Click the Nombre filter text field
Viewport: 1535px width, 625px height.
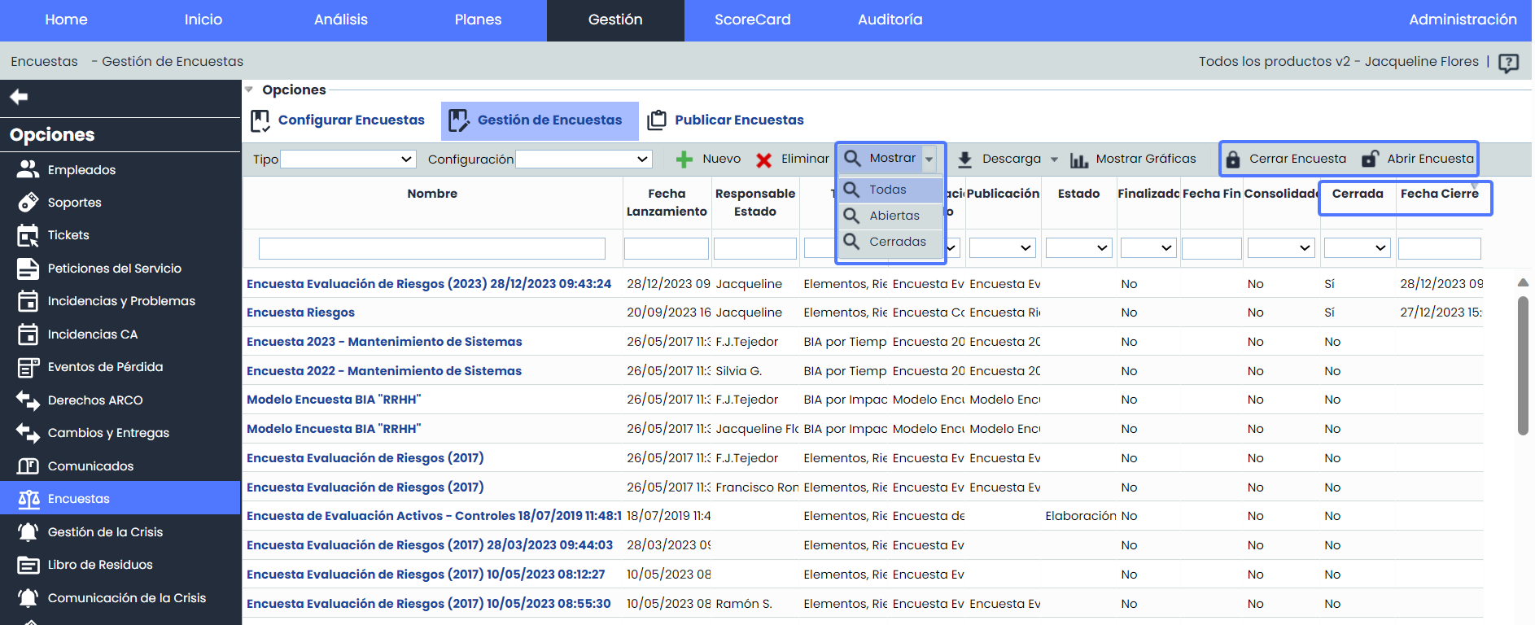coord(431,248)
